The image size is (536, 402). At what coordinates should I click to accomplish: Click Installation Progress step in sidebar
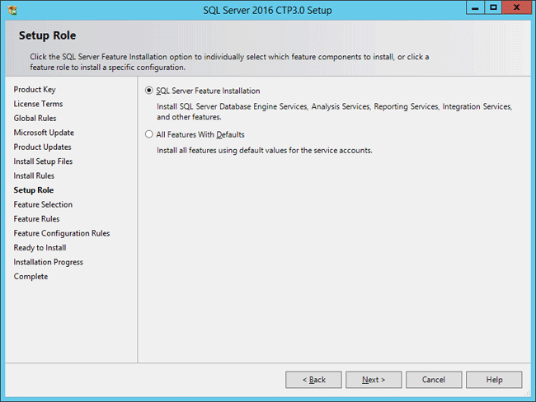click(x=48, y=262)
